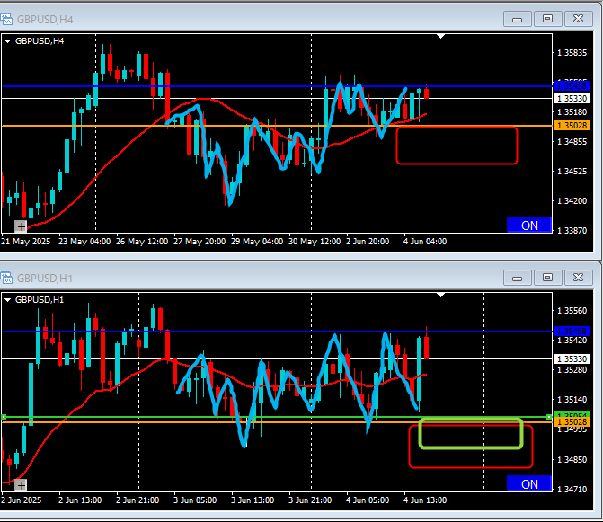Click 1.35560 on the H1 price axis
Screen dimensions: 603x522
coord(572,311)
